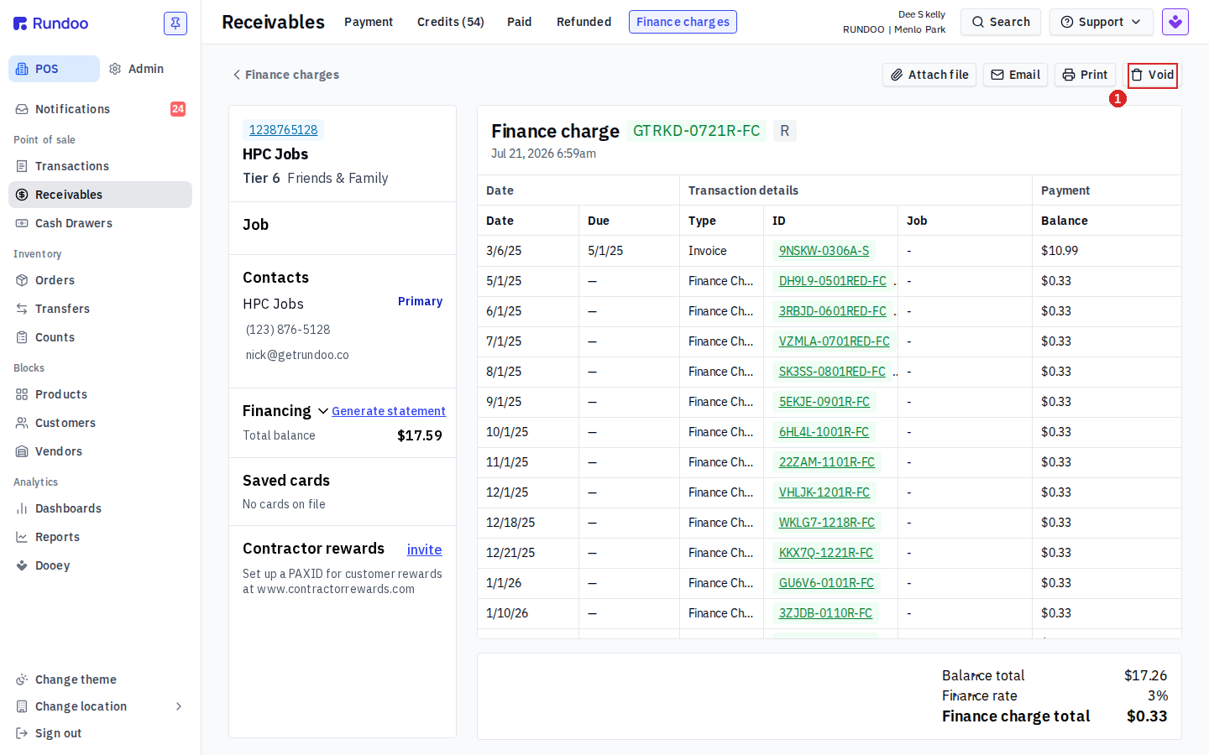Viewport: 1209px width, 755px height.
Task: Switch to the Payment tab
Action: [x=369, y=22]
